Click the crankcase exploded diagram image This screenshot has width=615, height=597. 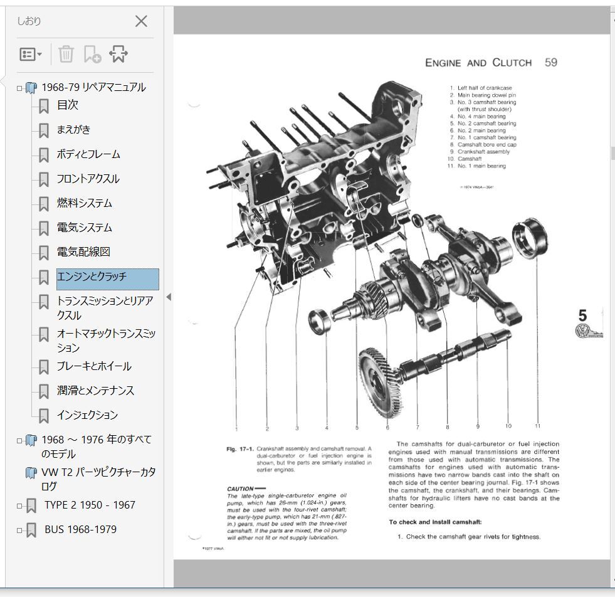[377, 255]
